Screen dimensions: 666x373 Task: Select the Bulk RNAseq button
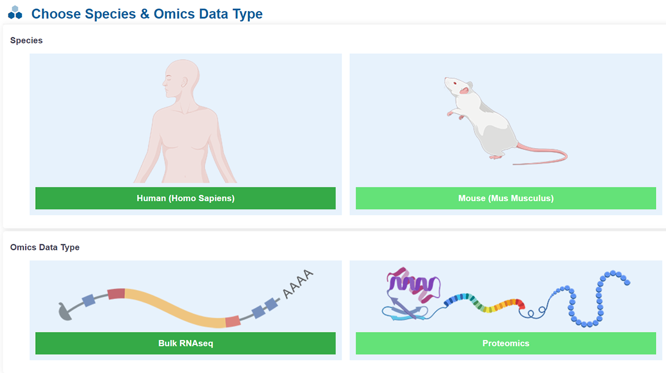pos(185,343)
